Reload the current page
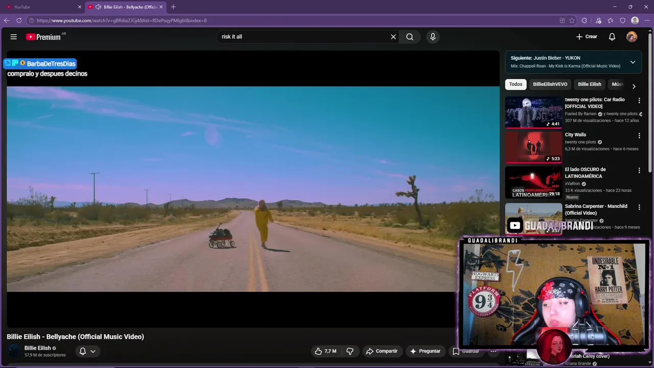654x368 pixels. (19, 20)
